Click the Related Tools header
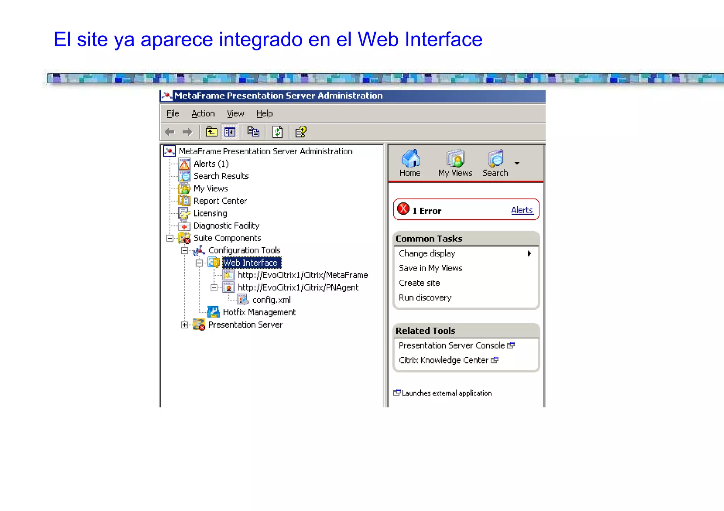The height and width of the screenshot is (511, 724). coord(466,331)
